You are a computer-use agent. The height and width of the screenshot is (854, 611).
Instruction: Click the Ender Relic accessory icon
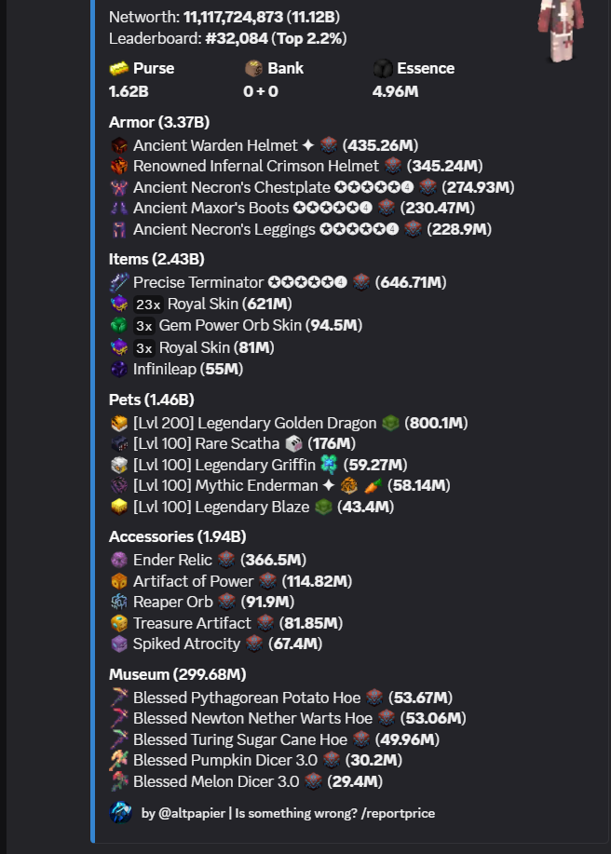[x=118, y=560]
